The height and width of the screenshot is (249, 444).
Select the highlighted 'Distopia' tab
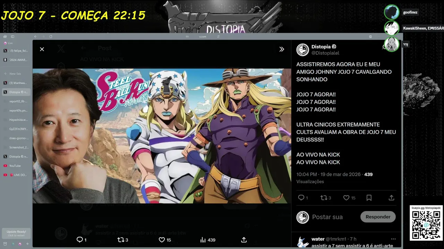(x=16, y=92)
